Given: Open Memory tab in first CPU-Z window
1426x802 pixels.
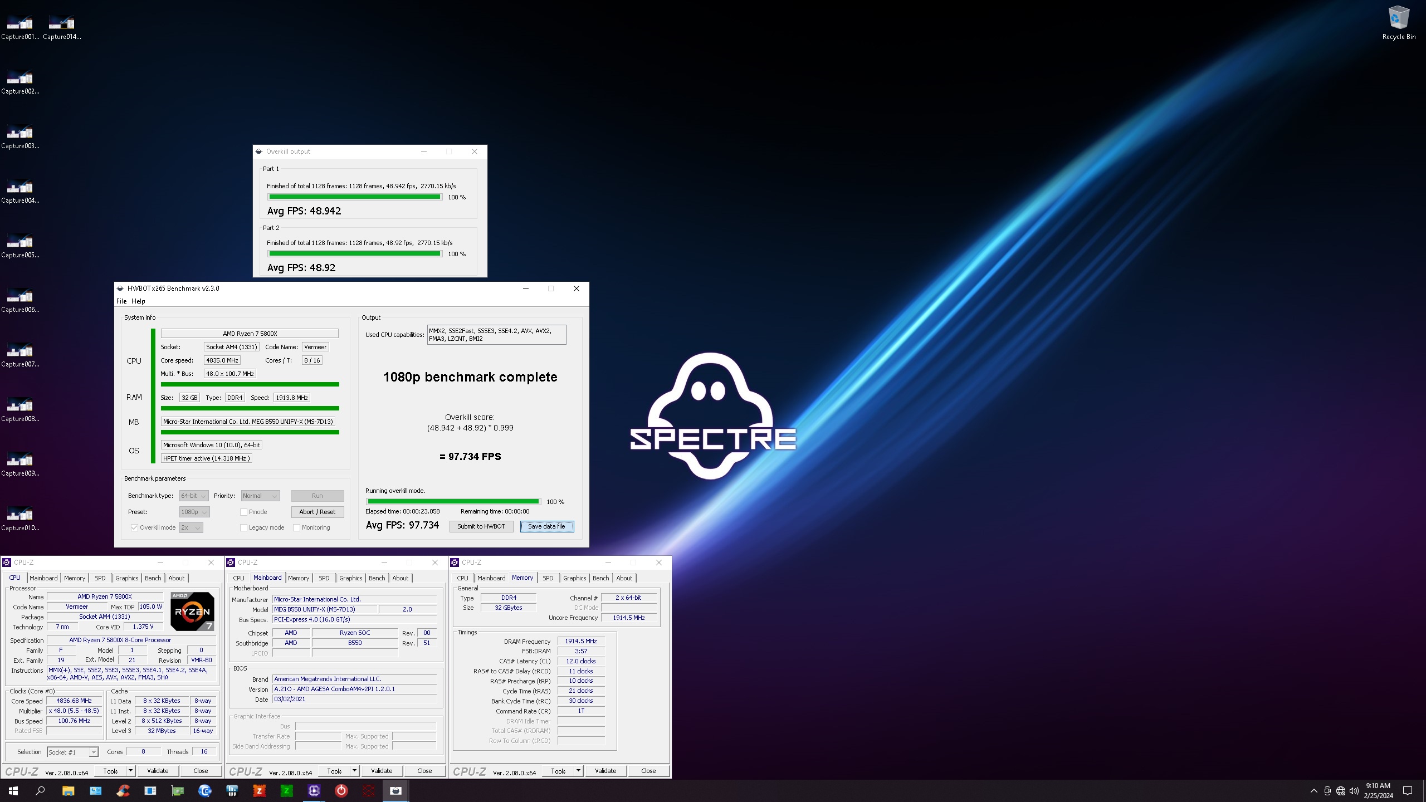Looking at the screenshot, I should [75, 578].
